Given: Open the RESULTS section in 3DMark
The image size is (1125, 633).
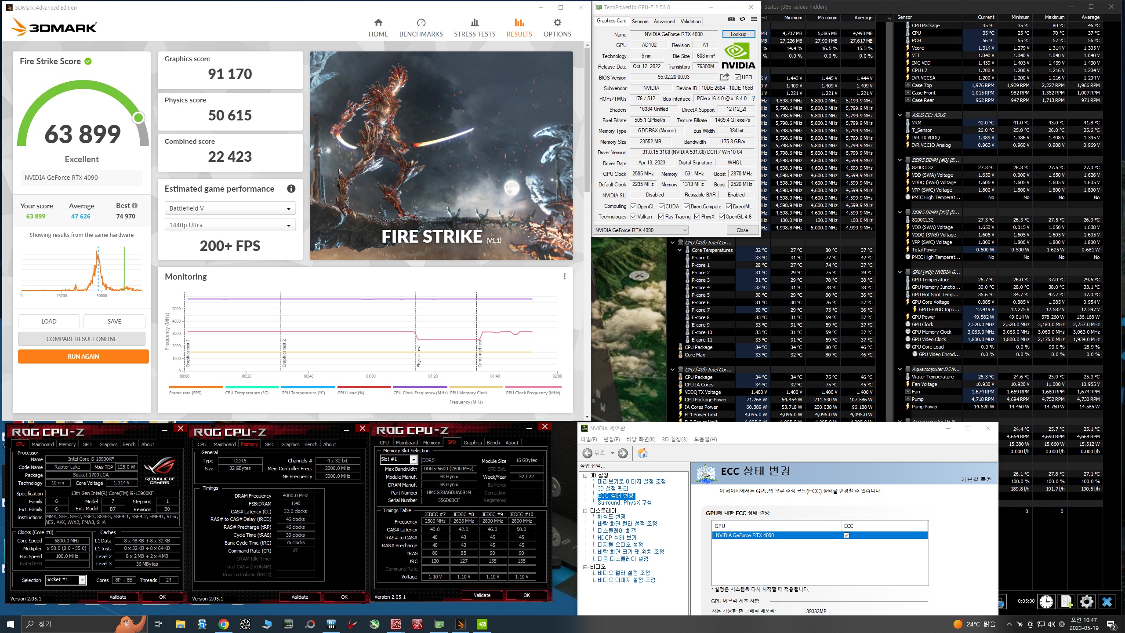Looking at the screenshot, I should pos(519,28).
